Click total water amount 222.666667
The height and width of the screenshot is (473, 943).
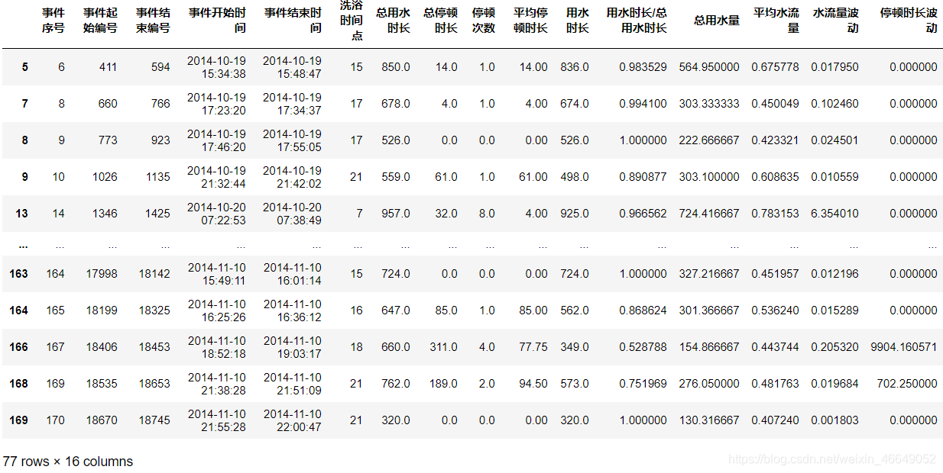709,140
